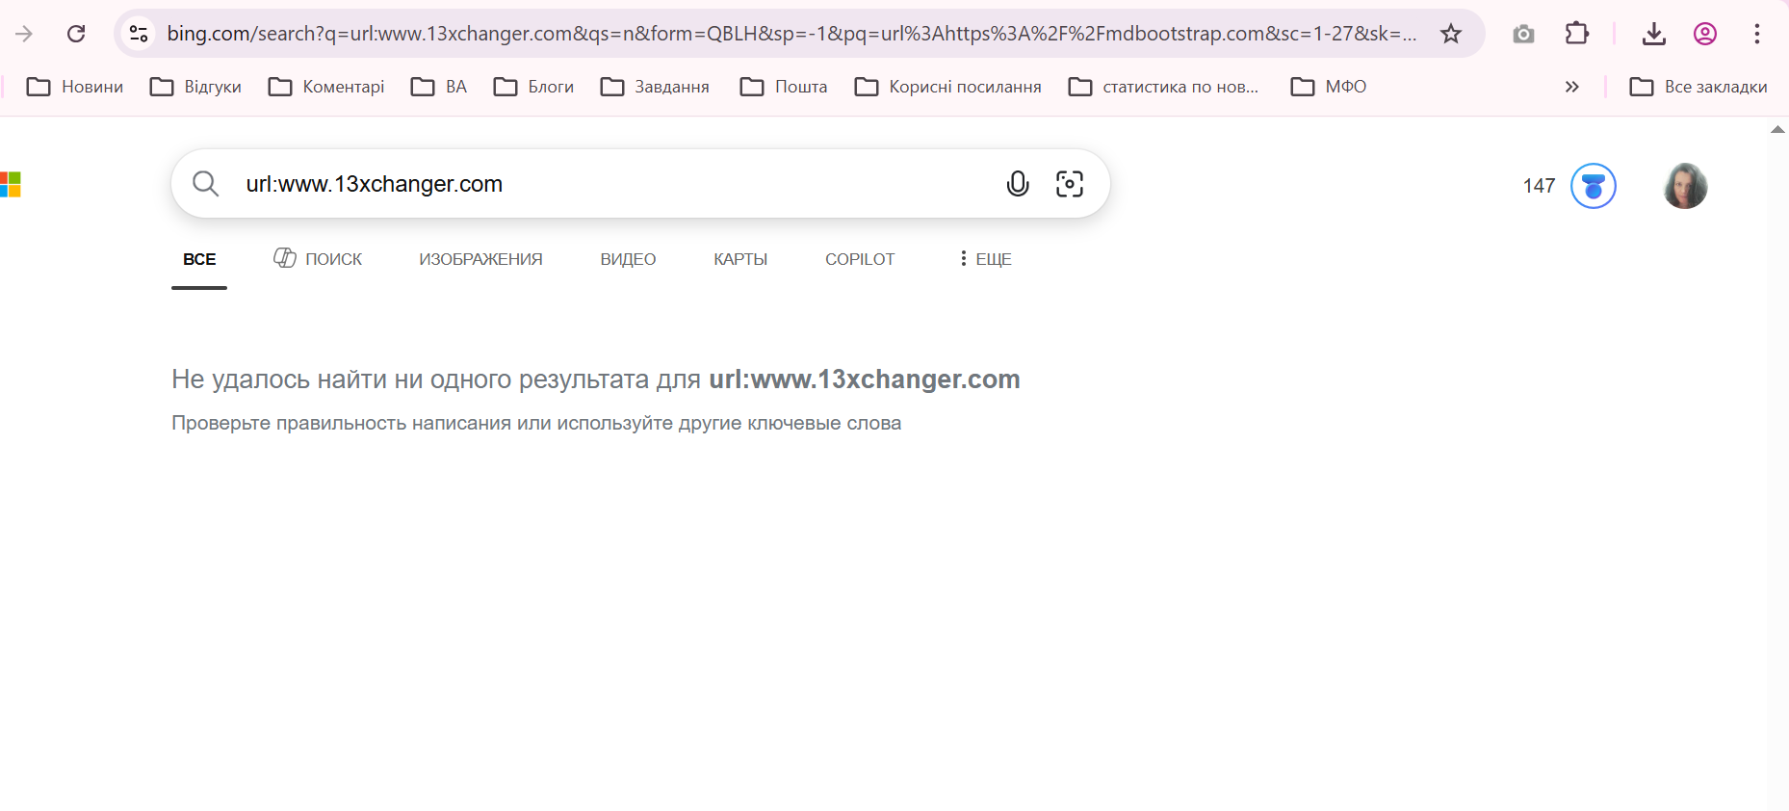Screen dimensions: 1789x811
Task: Open the Завдання bookmarks folder
Action: click(x=655, y=87)
